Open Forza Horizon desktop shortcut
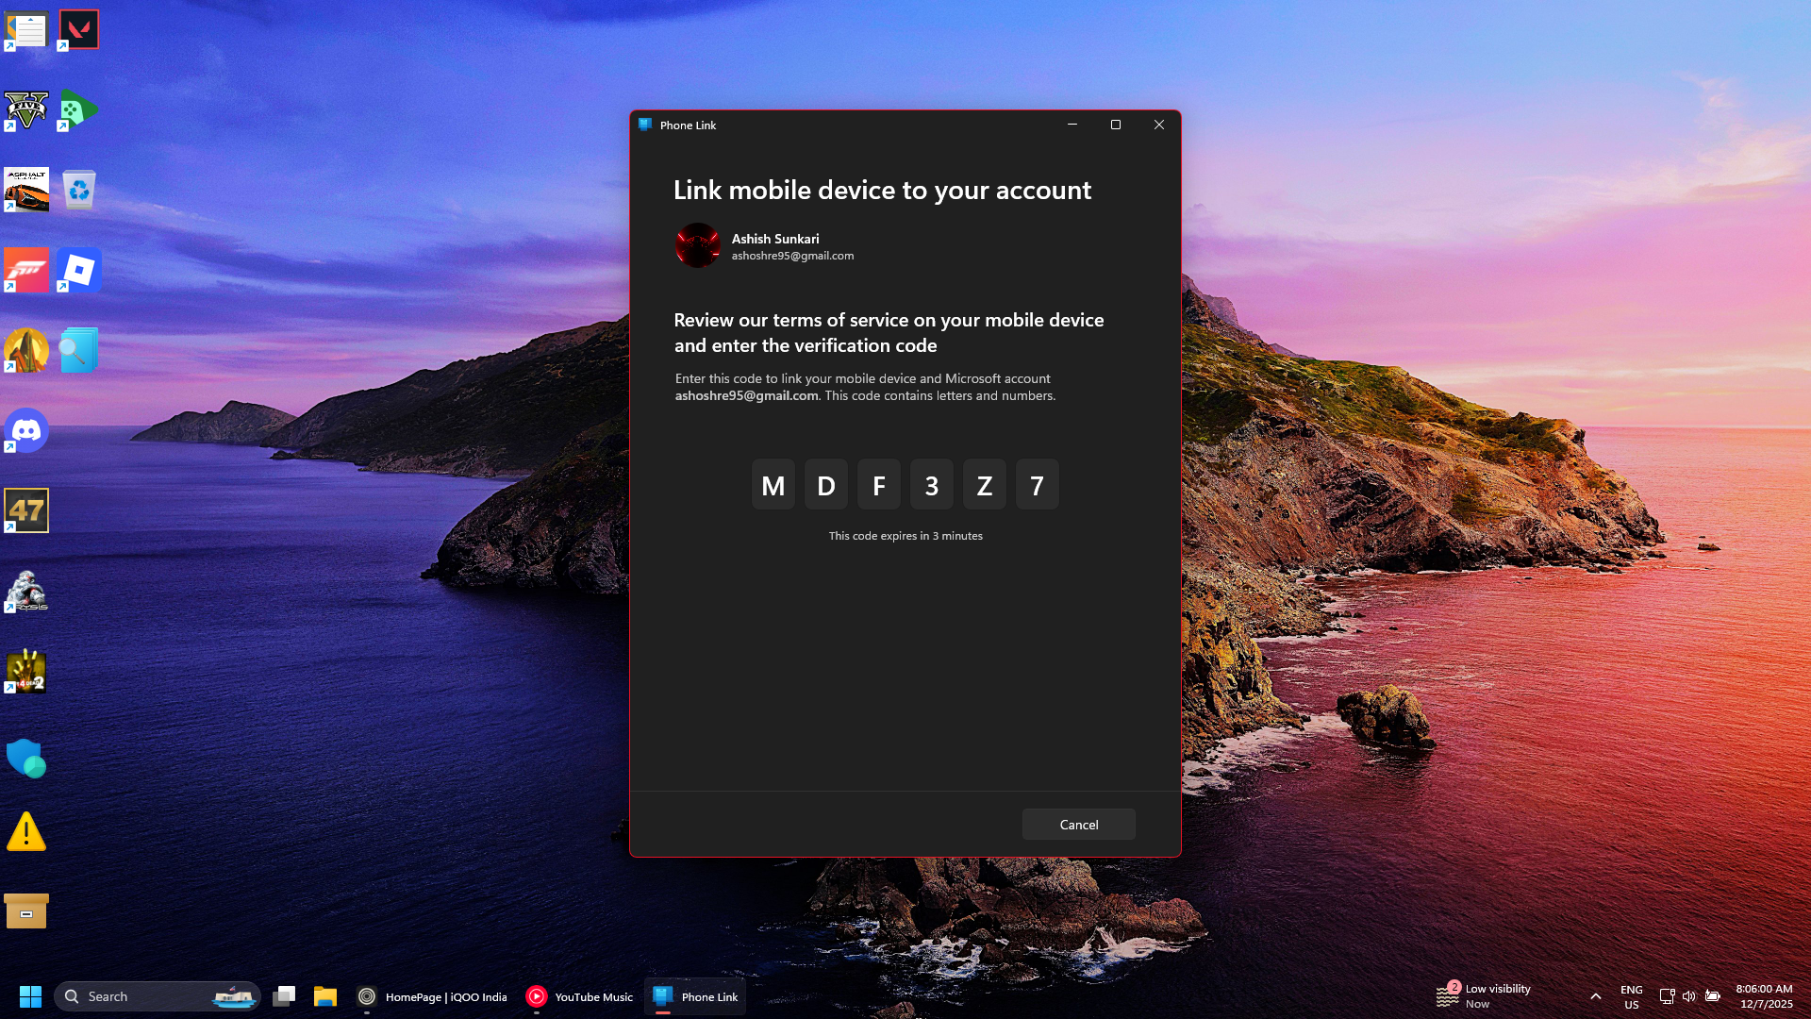 coord(26,271)
